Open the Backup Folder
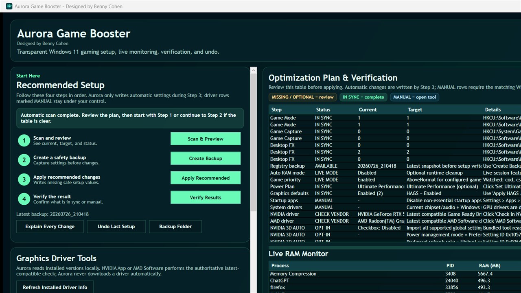This screenshot has height=293, width=521. tap(175, 227)
